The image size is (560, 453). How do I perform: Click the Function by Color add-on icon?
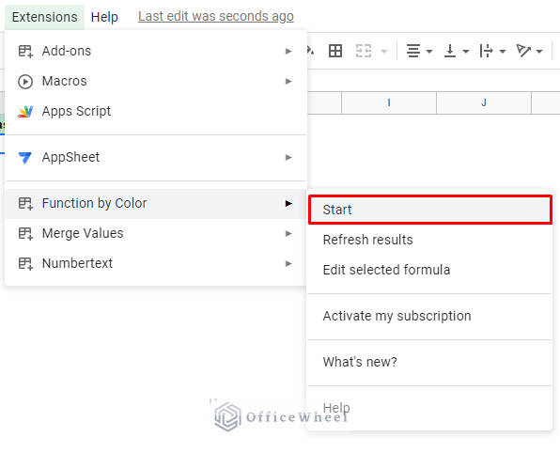coord(25,204)
